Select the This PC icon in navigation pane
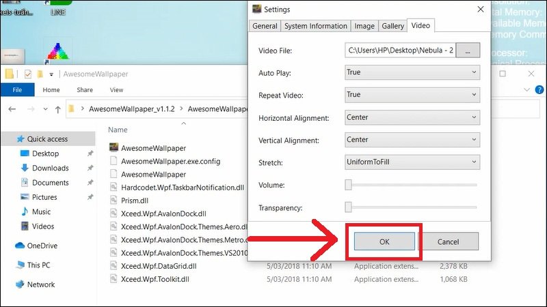The image size is (547, 307). (20, 265)
